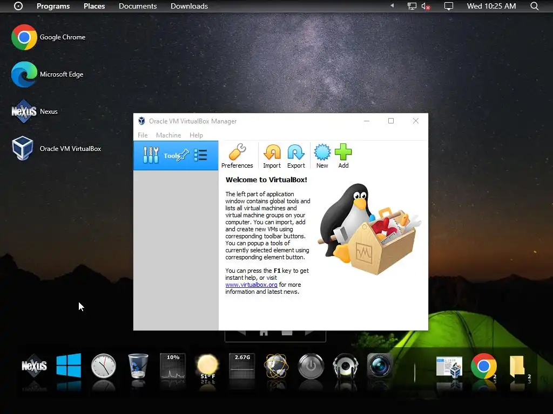Close the VirtualBox Manager window
Viewport: 553px width, 414px height.
[x=416, y=121]
